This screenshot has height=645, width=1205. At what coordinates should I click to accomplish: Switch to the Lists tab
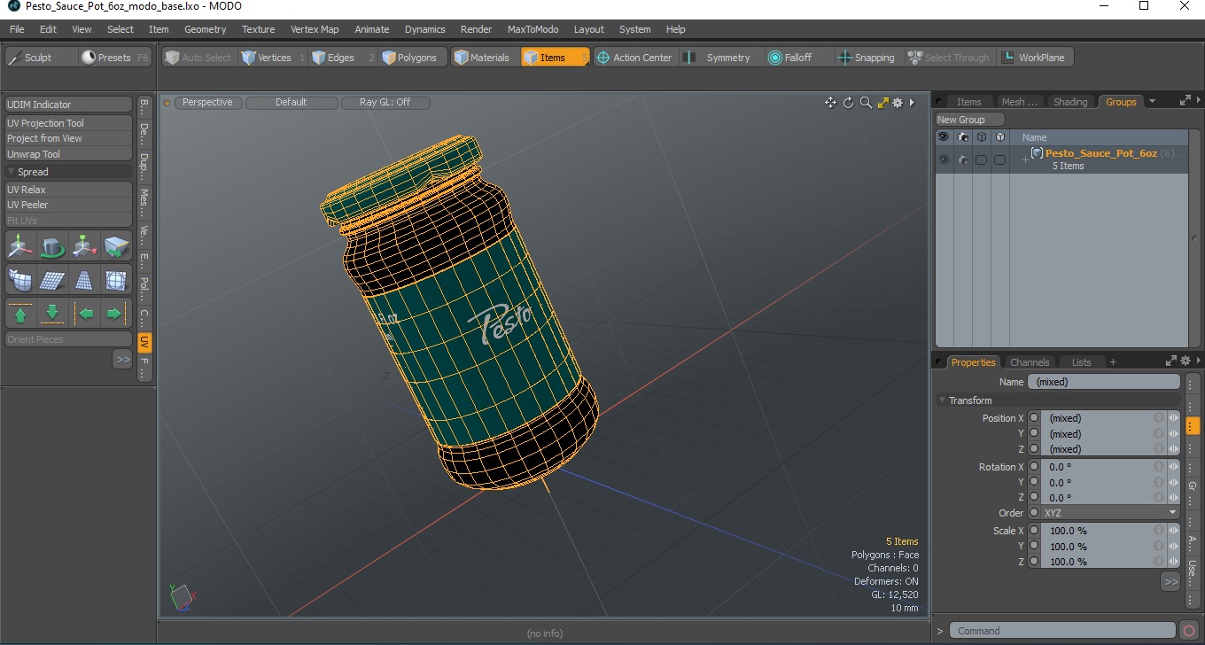(1081, 362)
